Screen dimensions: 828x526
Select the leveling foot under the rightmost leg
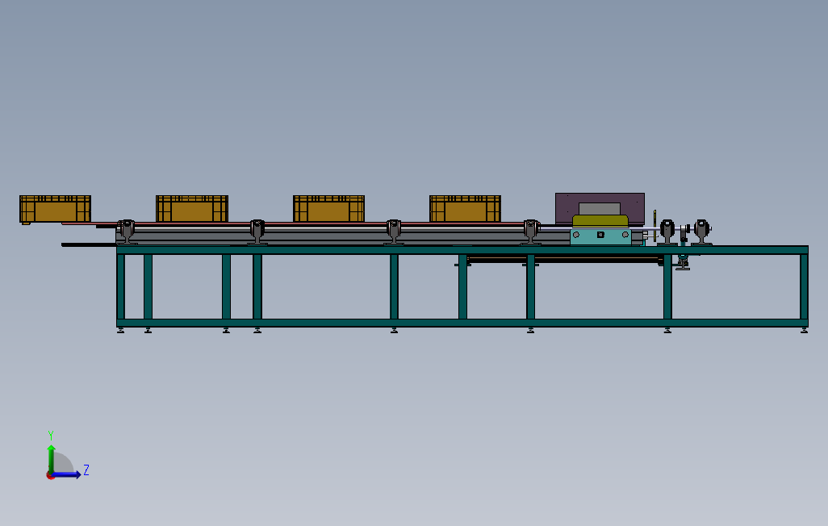point(804,331)
